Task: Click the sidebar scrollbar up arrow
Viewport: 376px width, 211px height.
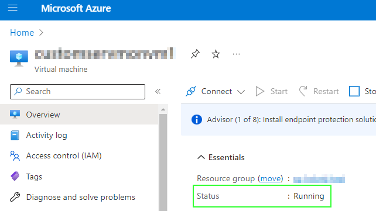Action: click(163, 109)
